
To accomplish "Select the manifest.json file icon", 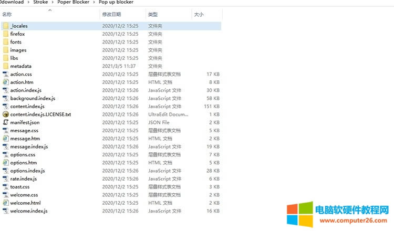I will pyautogui.click(x=6, y=122).
